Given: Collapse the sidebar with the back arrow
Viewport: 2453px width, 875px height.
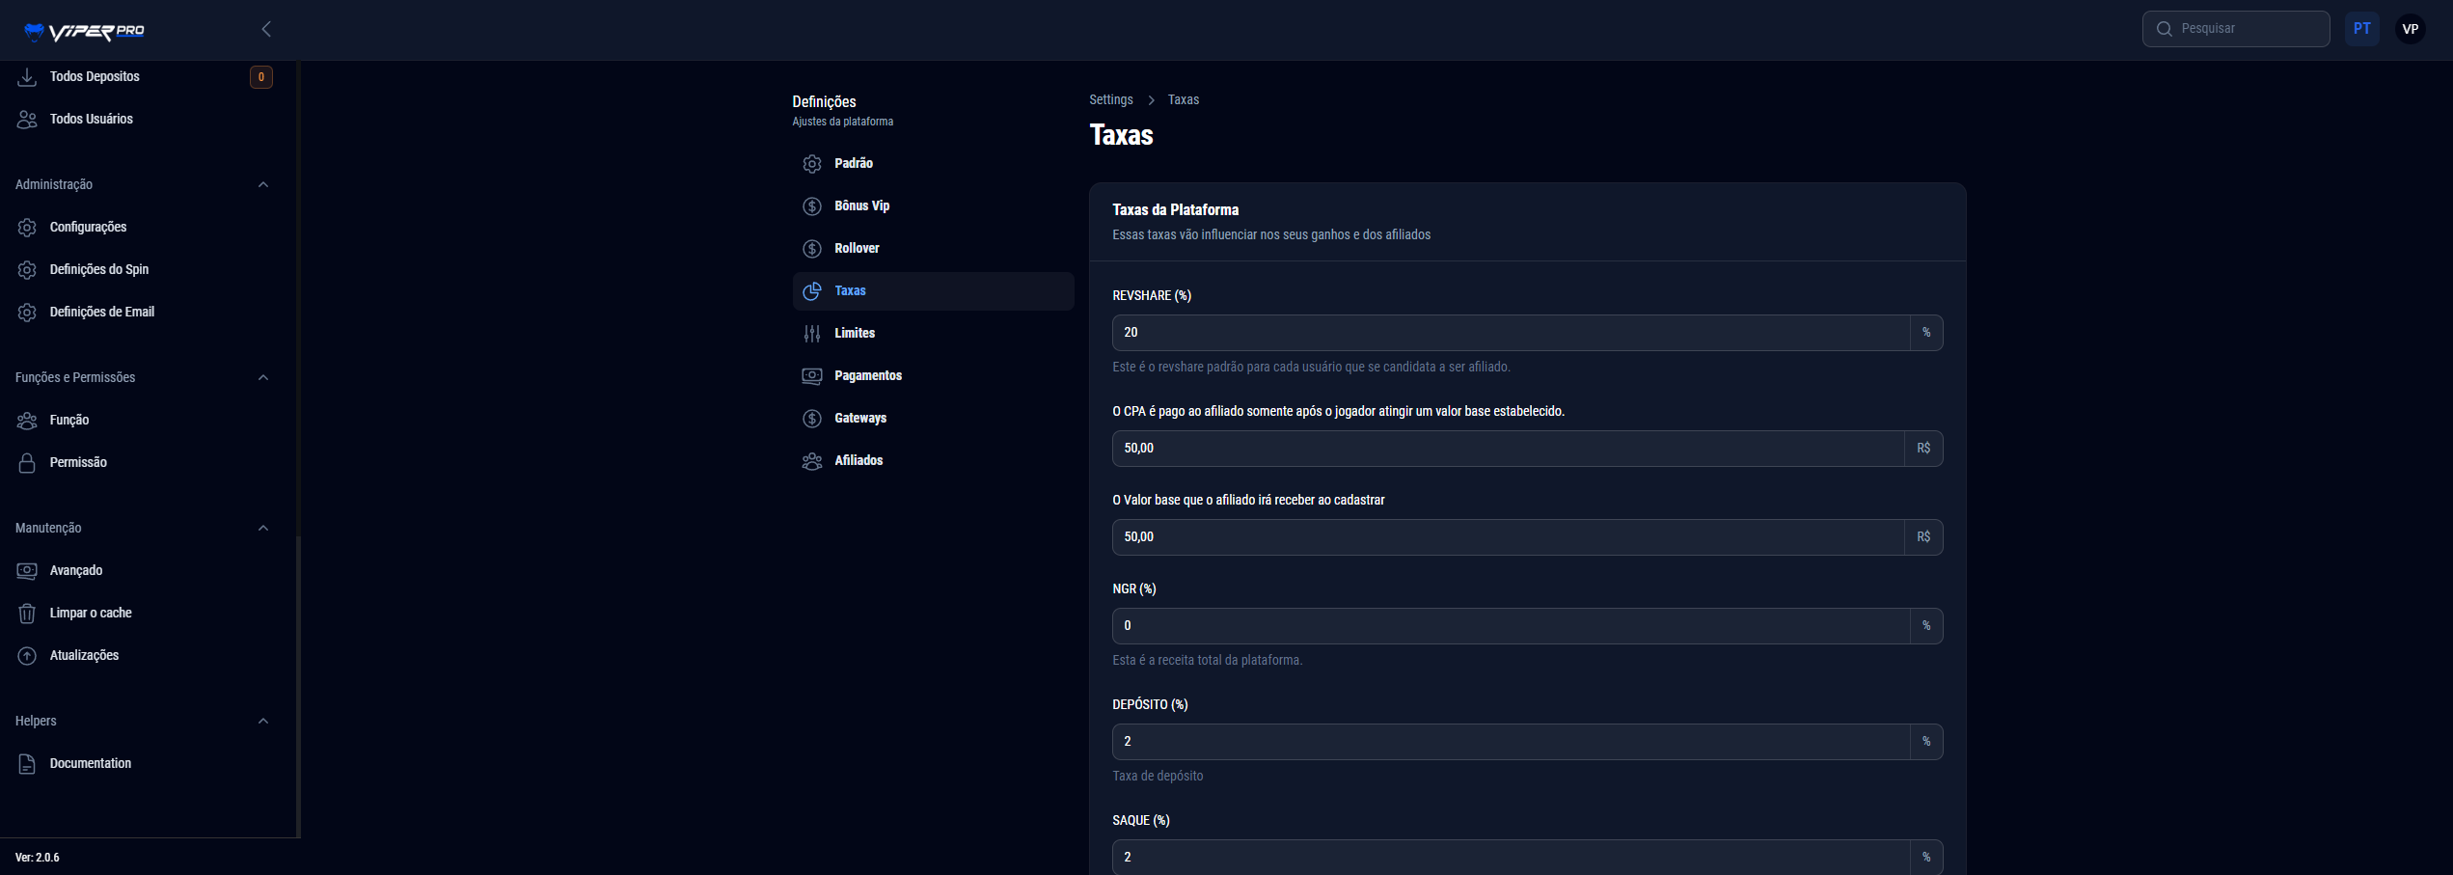Looking at the screenshot, I should (x=266, y=29).
